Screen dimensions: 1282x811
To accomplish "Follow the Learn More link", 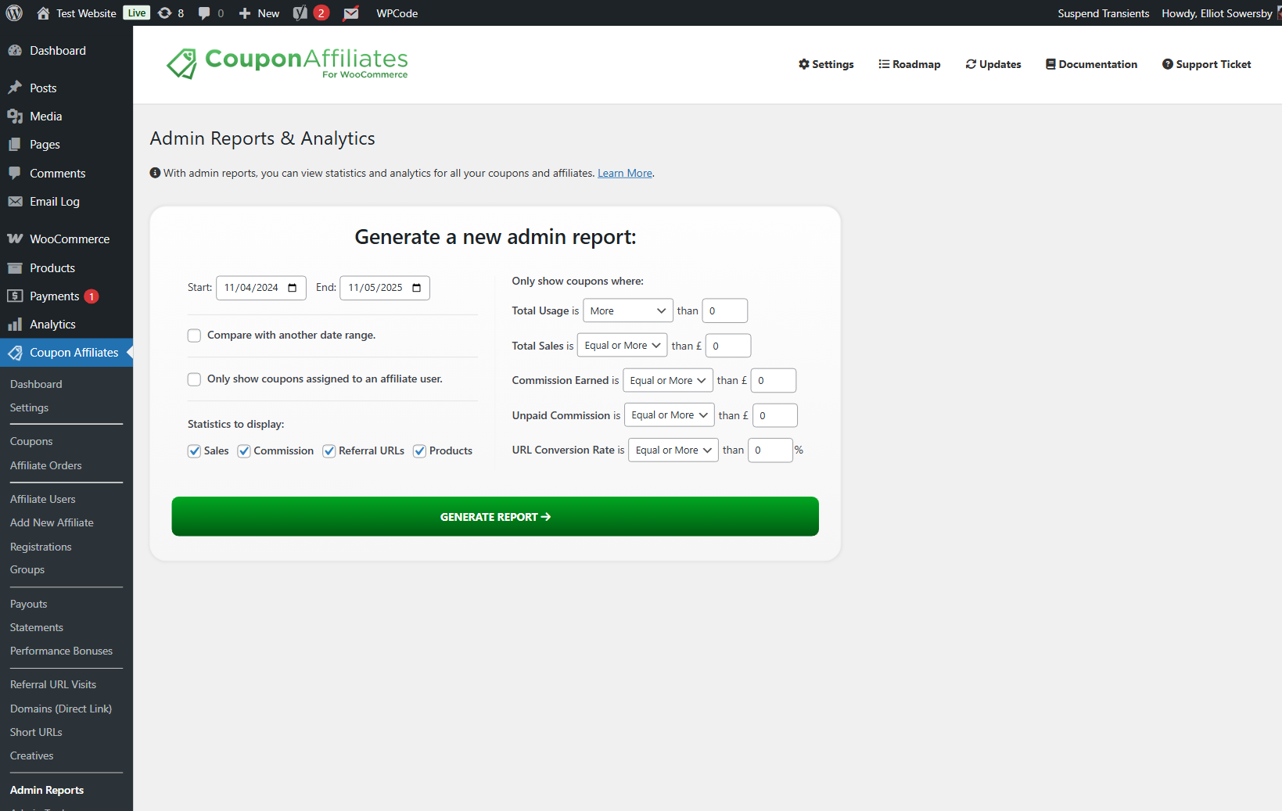I will 625,173.
